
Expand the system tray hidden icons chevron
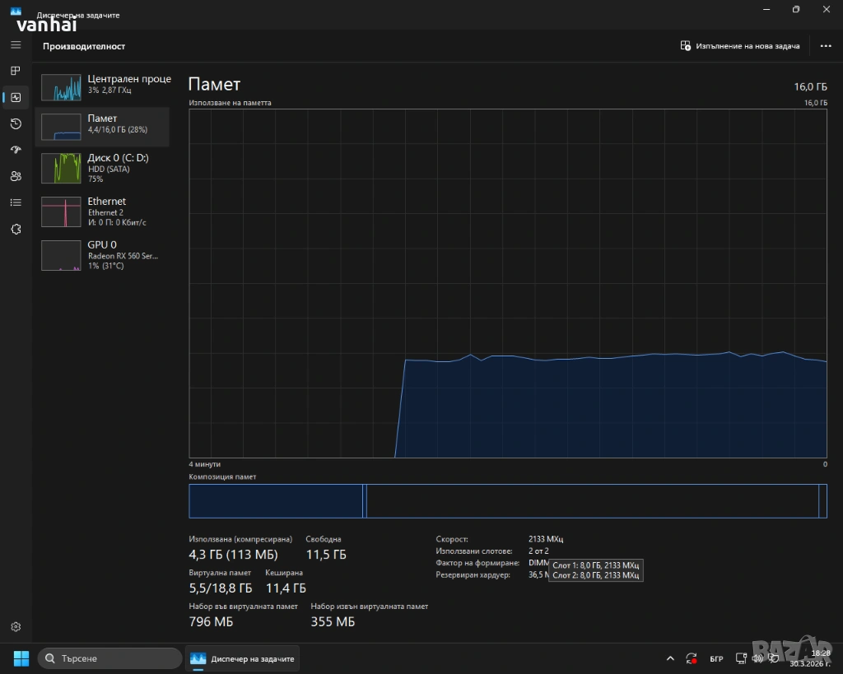click(670, 658)
